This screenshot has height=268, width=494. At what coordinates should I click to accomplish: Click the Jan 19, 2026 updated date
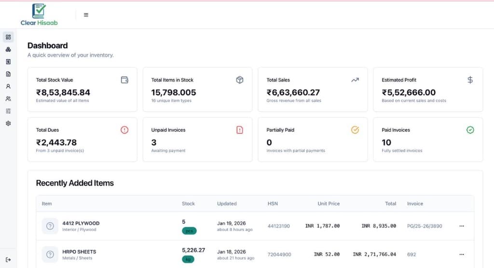point(231,223)
